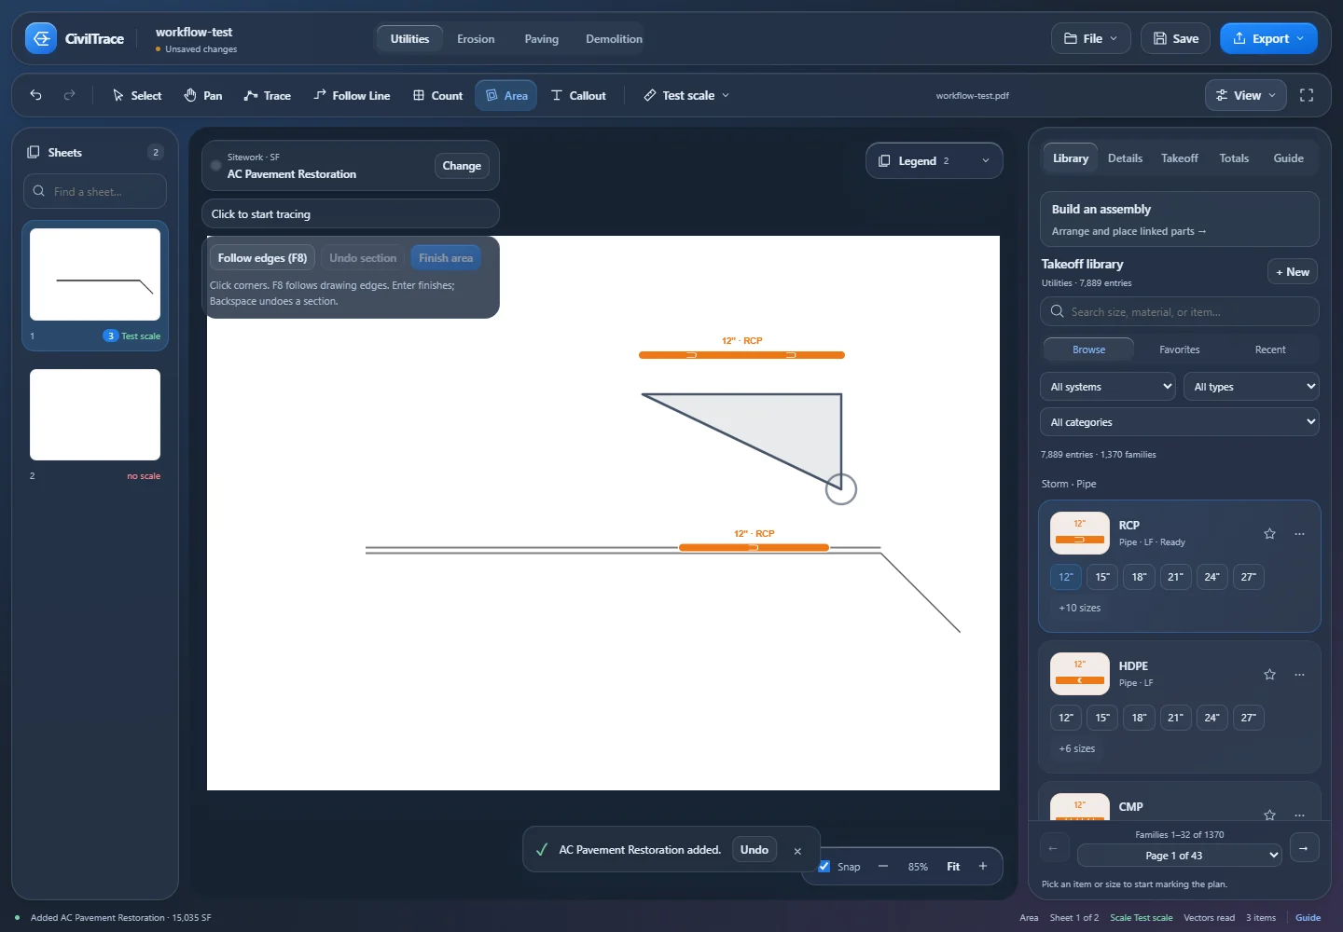This screenshot has width=1343, height=932.
Task: Open the Page 1 of 43 selector
Action: coord(1180,856)
